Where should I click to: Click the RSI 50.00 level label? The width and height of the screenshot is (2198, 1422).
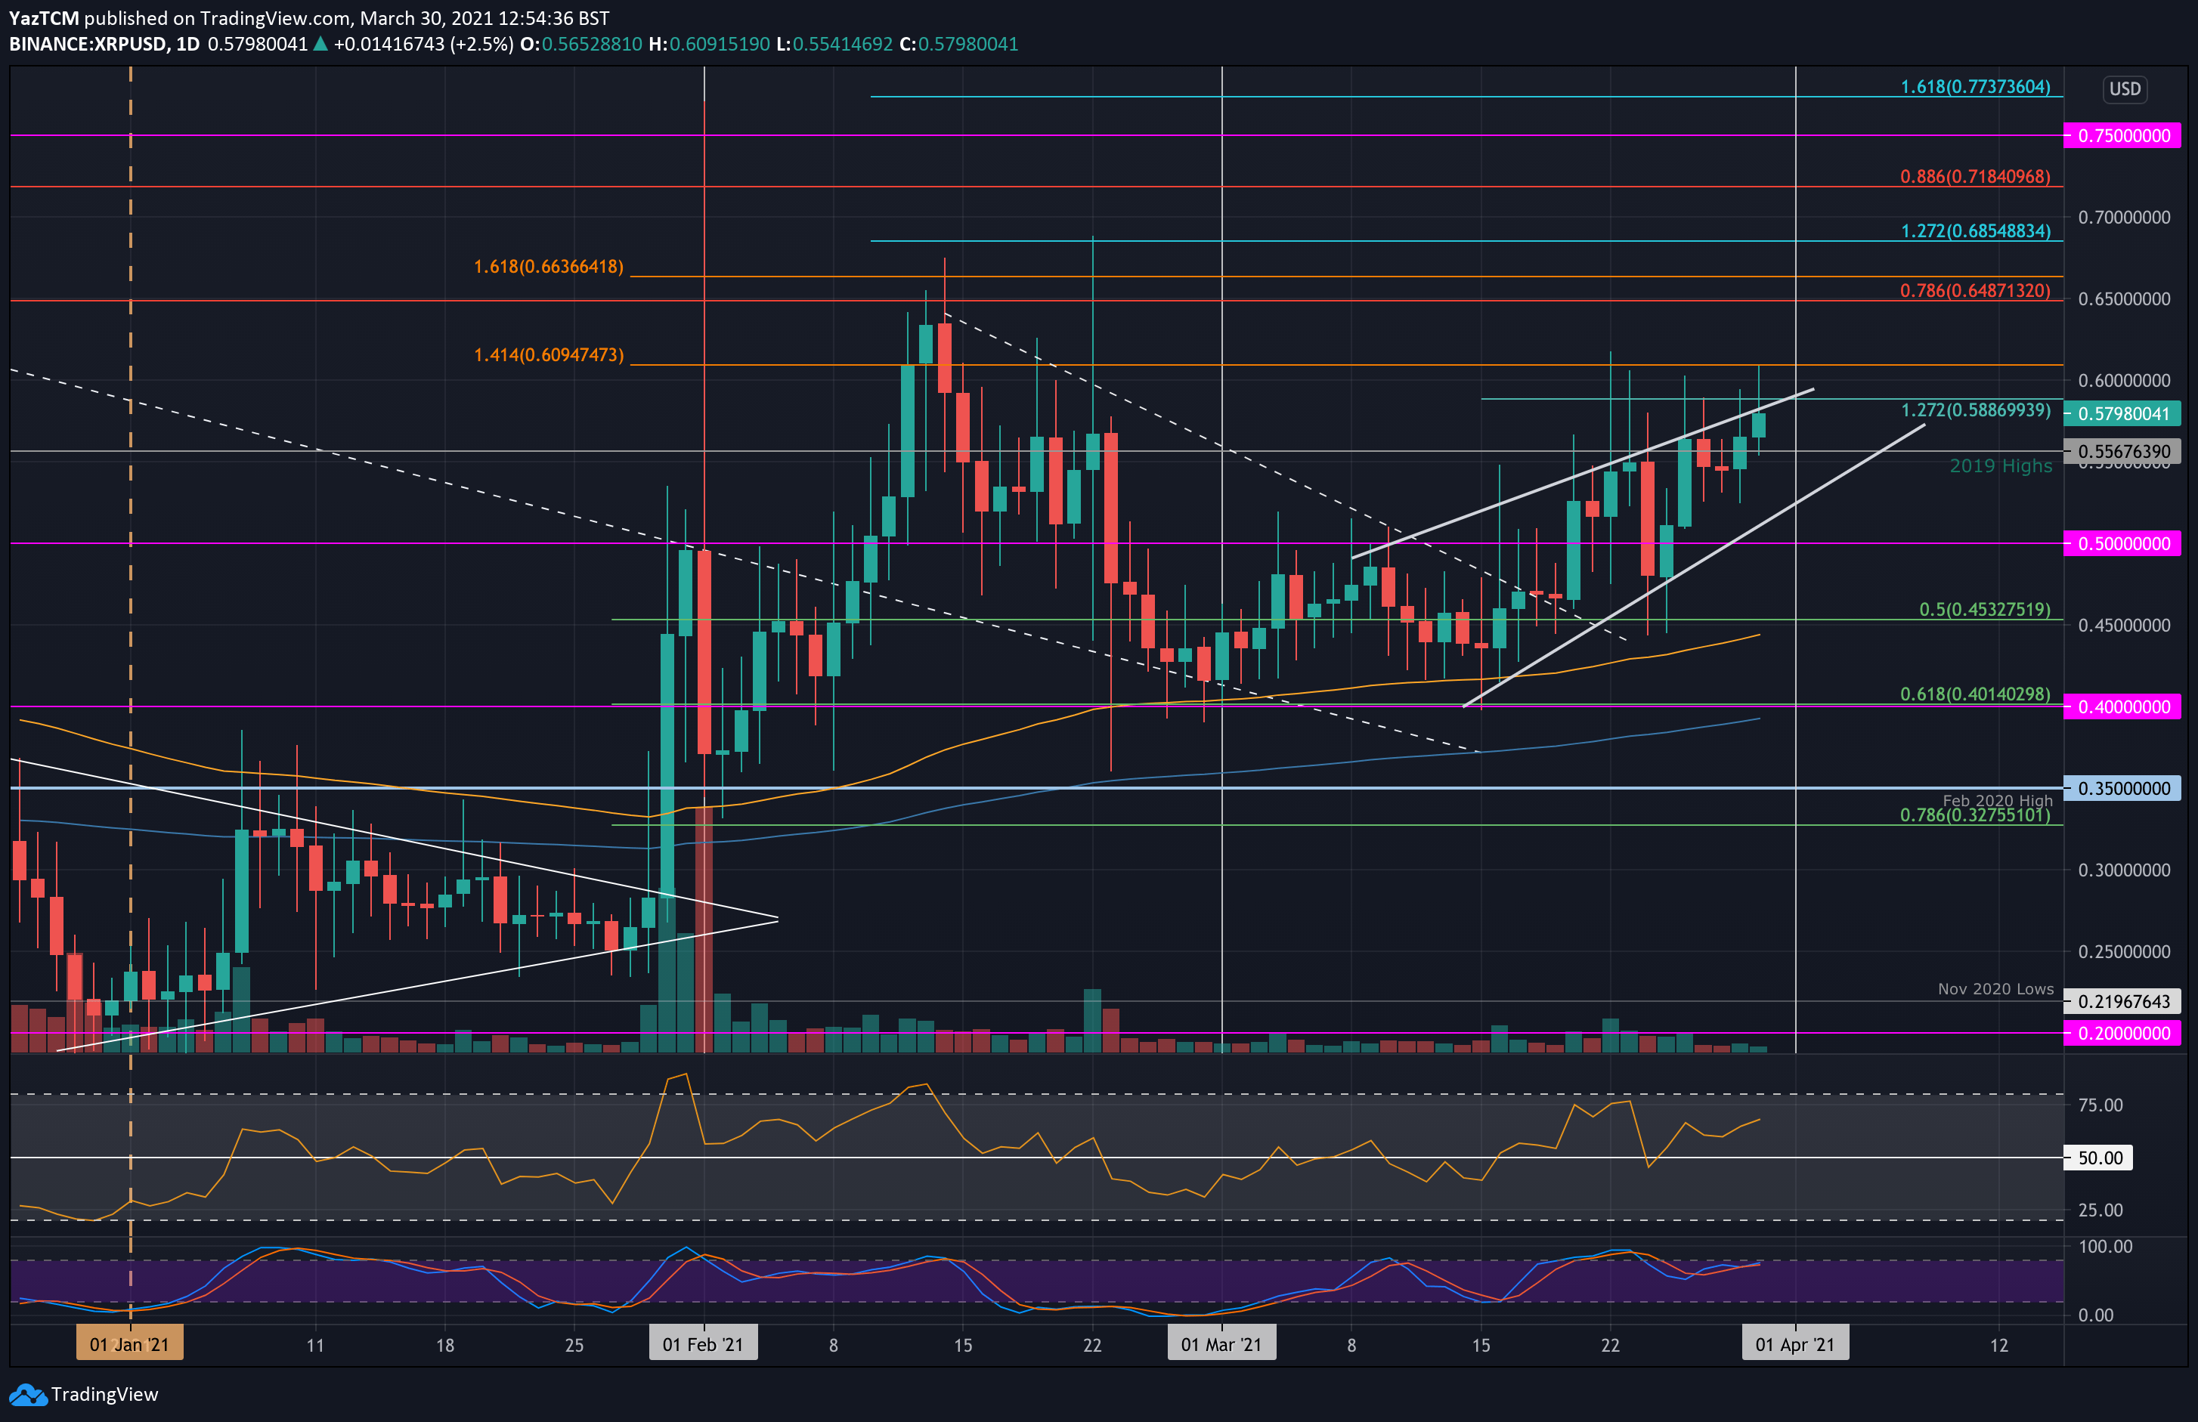(2098, 1158)
